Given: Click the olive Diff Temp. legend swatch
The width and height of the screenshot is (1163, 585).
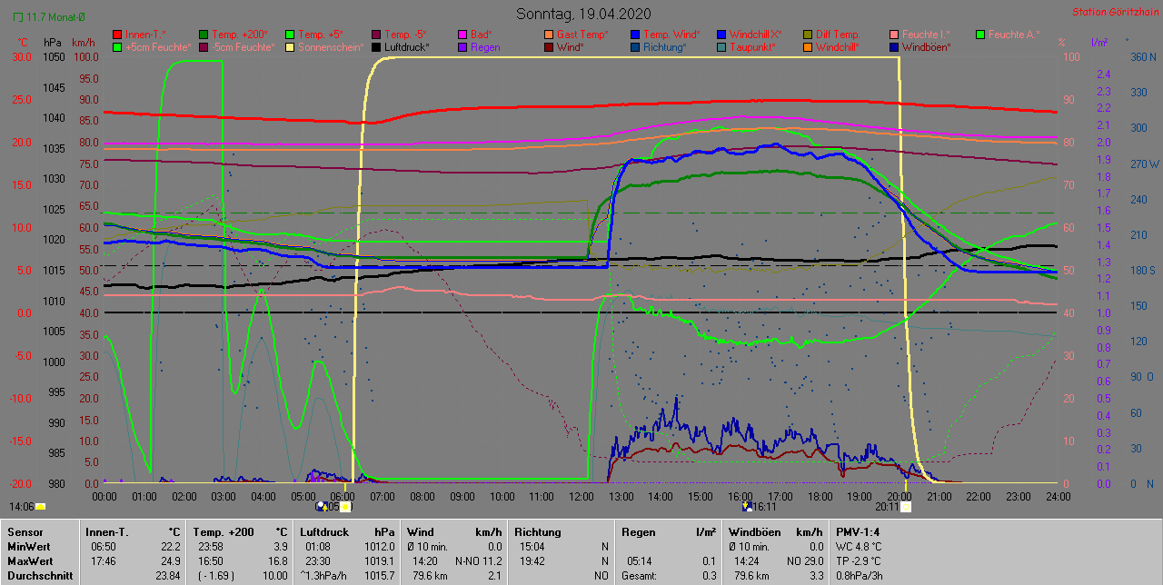Looking at the screenshot, I should (808, 35).
